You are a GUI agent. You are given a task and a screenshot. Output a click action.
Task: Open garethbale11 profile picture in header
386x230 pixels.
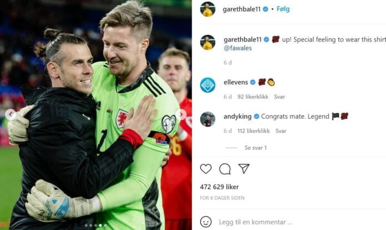[x=207, y=9]
